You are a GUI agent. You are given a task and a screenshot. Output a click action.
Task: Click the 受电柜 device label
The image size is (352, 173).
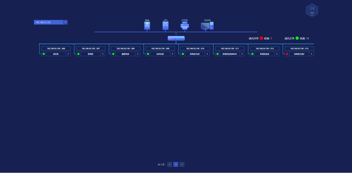pyautogui.click(x=91, y=54)
